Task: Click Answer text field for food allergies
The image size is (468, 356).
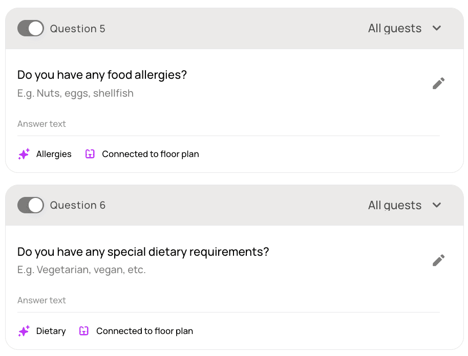Action: click(228, 124)
